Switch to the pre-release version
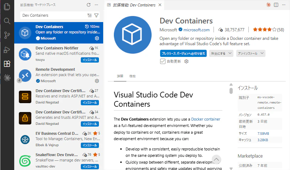 [183, 53]
